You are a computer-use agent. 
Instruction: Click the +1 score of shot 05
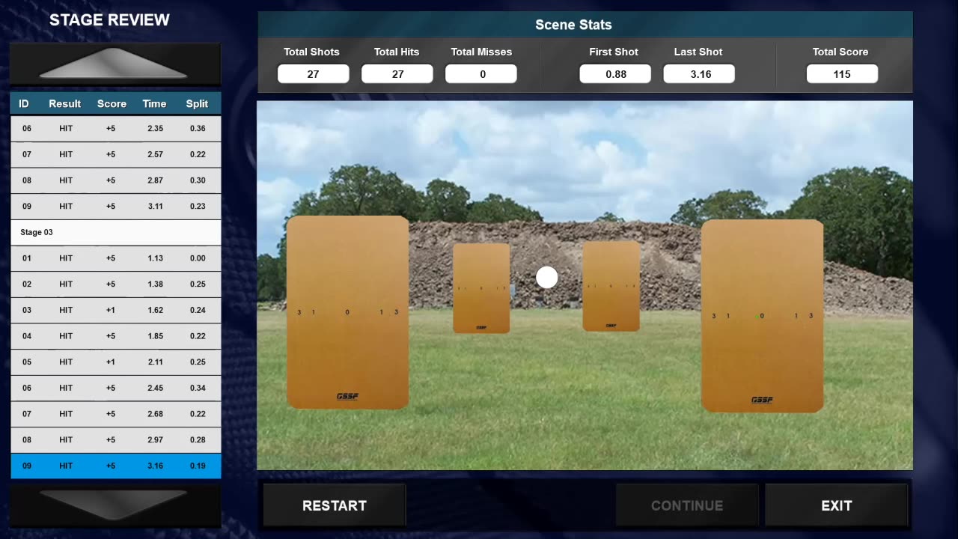pyautogui.click(x=111, y=362)
